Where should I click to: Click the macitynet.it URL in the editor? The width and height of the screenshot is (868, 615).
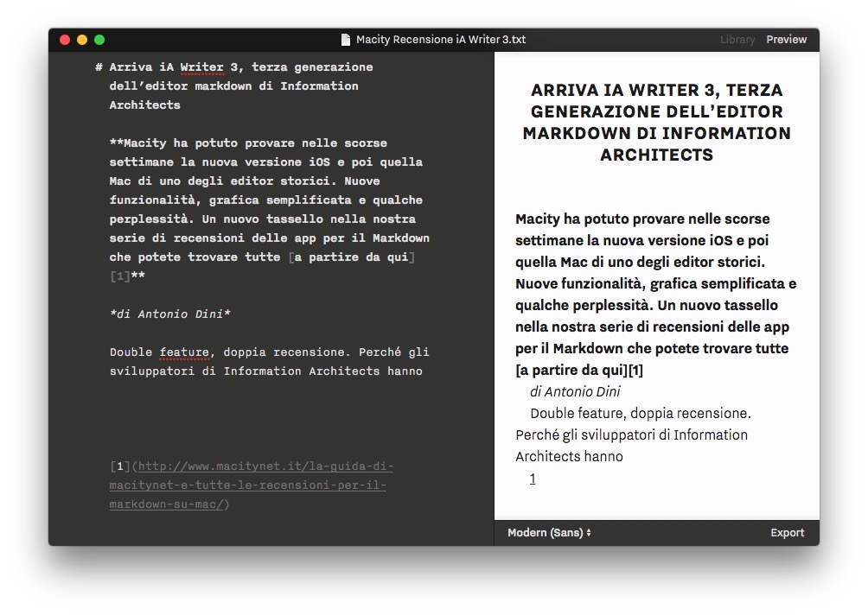pyautogui.click(x=252, y=485)
